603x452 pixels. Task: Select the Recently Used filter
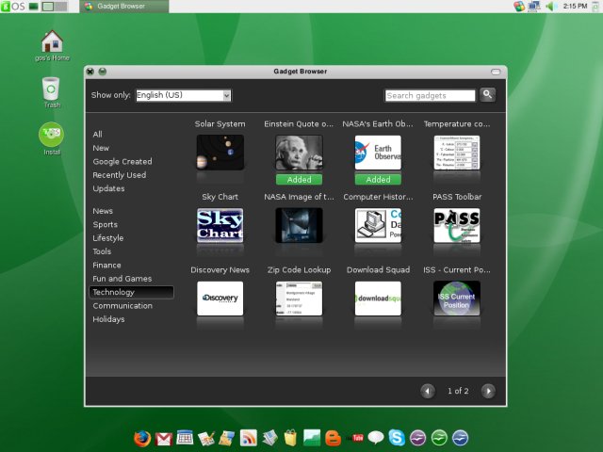pyautogui.click(x=120, y=175)
